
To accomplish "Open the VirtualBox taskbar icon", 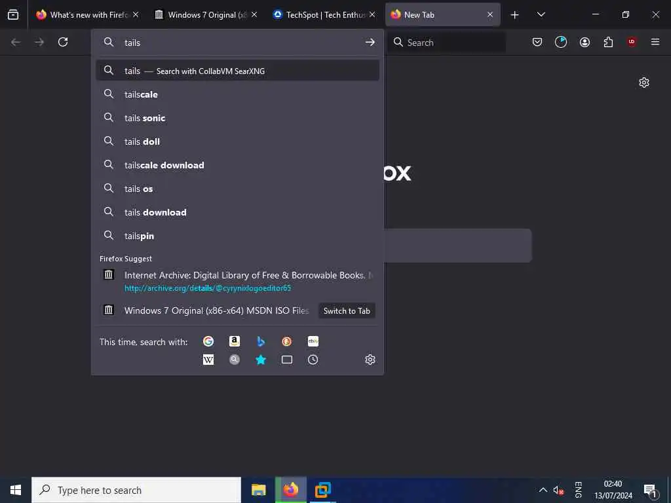I will 323,490.
